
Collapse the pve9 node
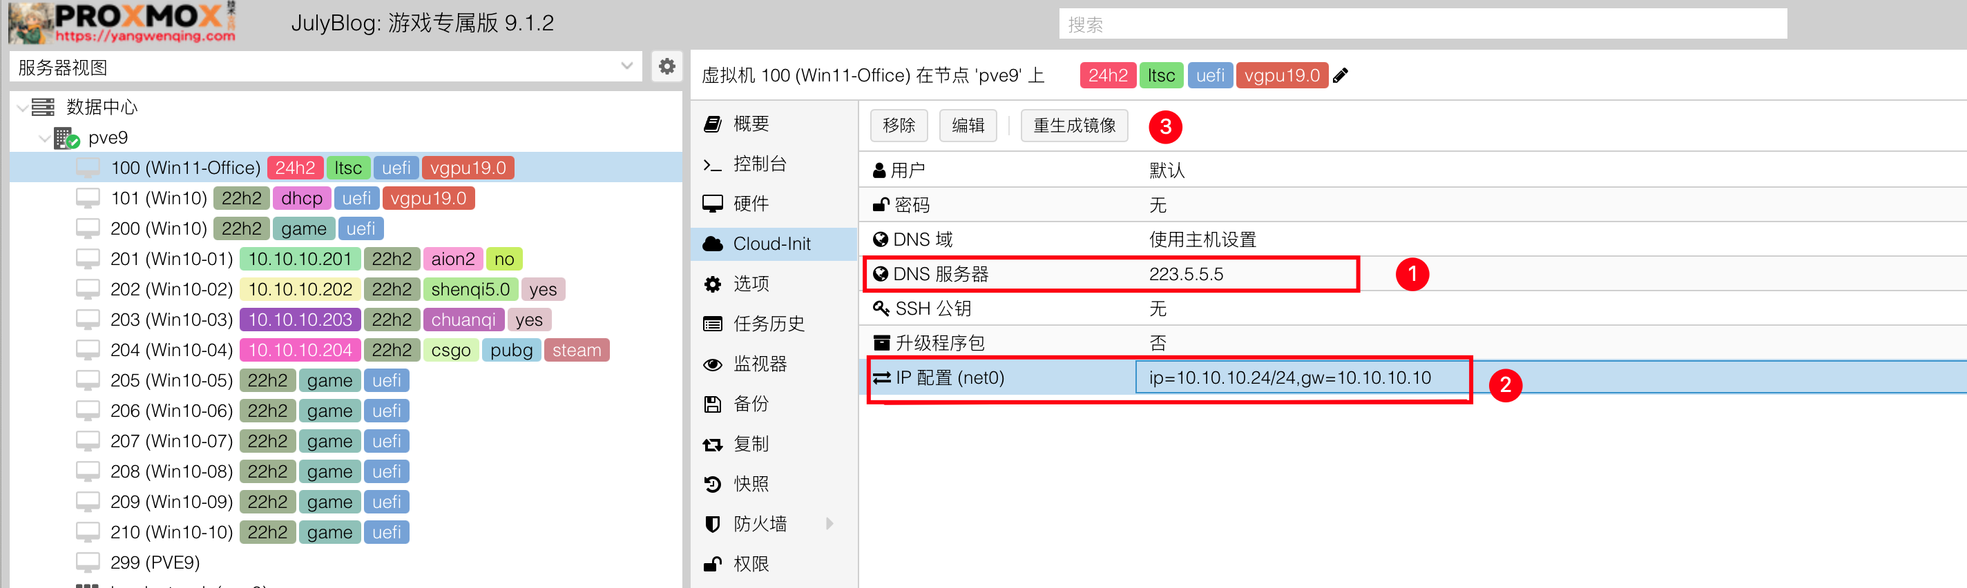[44, 138]
